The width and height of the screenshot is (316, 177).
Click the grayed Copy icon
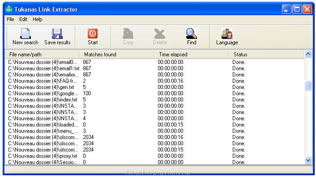coord(128,34)
